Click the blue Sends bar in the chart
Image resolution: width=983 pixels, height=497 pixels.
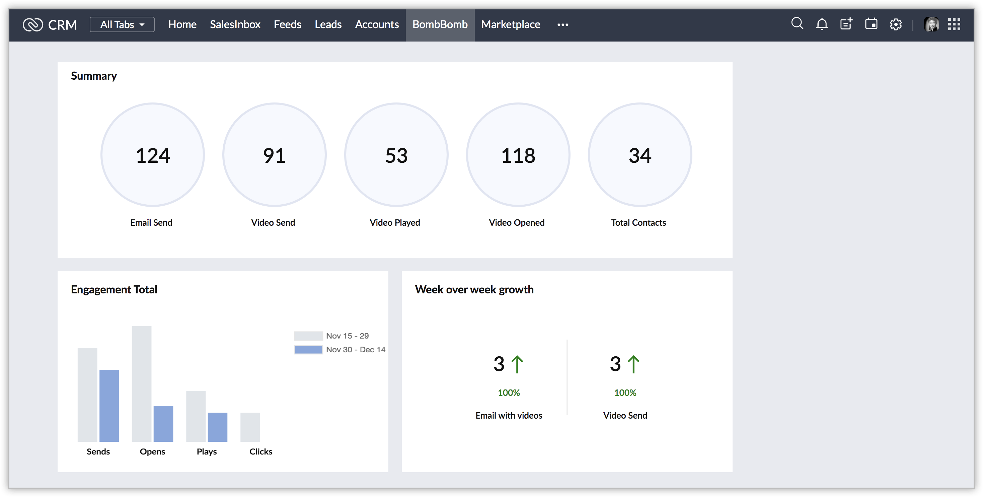tap(109, 405)
